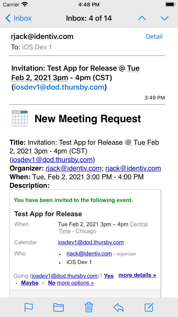Respond Maybe to the invitation

tap(30, 283)
